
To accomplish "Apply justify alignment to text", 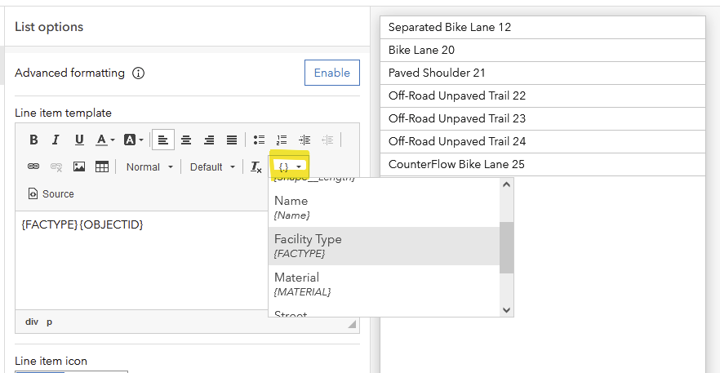I will [x=232, y=140].
